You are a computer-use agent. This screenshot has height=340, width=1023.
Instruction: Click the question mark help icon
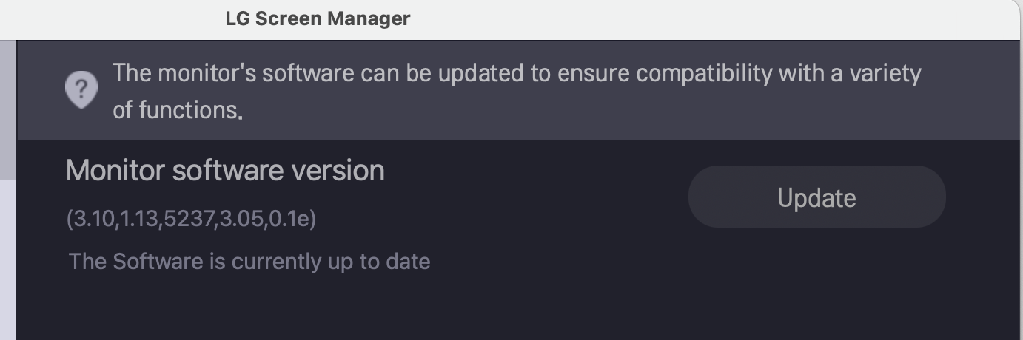81,90
